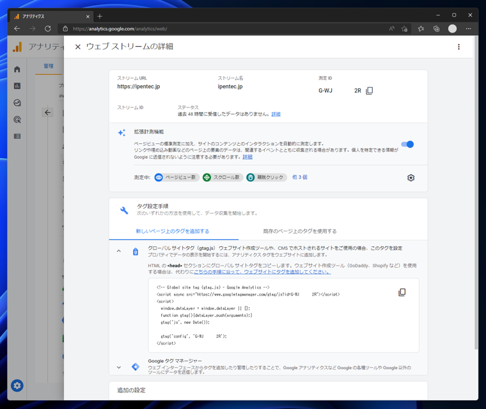Open enhanced measurement gear settings
This screenshot has width=486, height=409.
(x=411, y=178)
